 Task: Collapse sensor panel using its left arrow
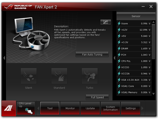coord(114,58)
